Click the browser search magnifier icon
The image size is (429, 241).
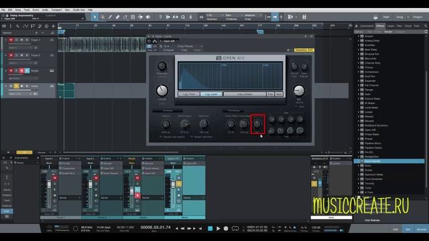(x=426, y=26)
